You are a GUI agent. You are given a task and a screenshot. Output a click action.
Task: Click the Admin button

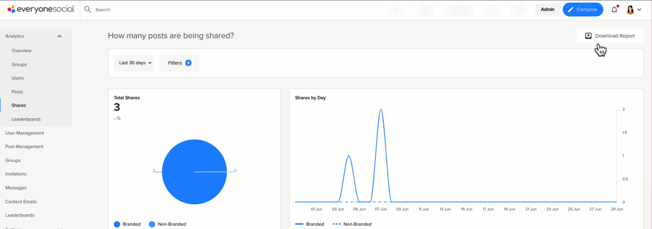547,9
